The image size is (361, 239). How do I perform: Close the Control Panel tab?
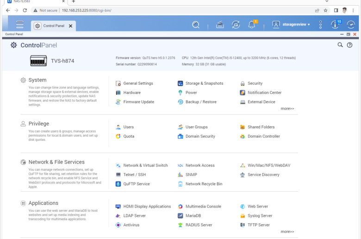71,26
